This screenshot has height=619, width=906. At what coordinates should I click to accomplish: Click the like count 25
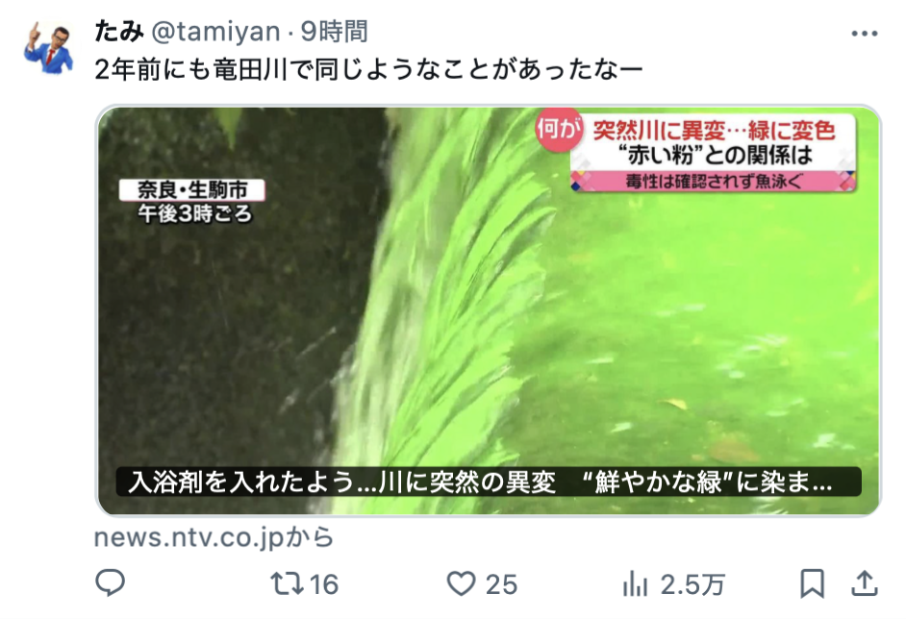(x=501, y=584)
